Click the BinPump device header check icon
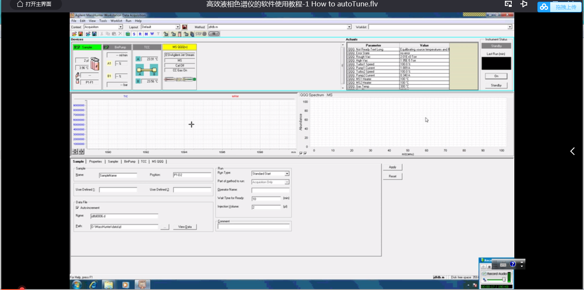Screen dimensions: 584x290 coord(106,47)
